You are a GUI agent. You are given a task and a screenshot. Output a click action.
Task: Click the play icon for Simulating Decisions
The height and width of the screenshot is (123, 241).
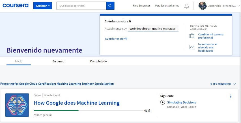[x=162, y=102]
